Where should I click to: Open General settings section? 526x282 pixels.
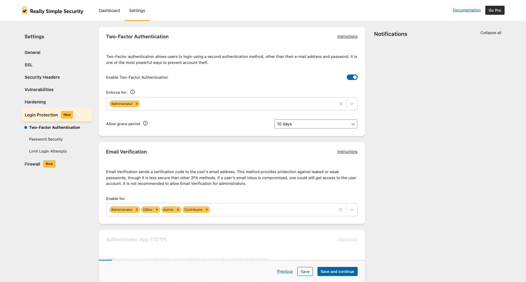click(x=33, y=52)
